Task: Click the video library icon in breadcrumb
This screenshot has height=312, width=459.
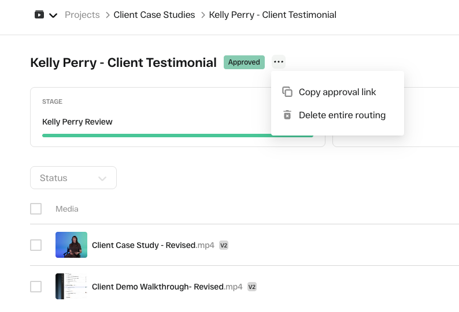Action: 39,15
